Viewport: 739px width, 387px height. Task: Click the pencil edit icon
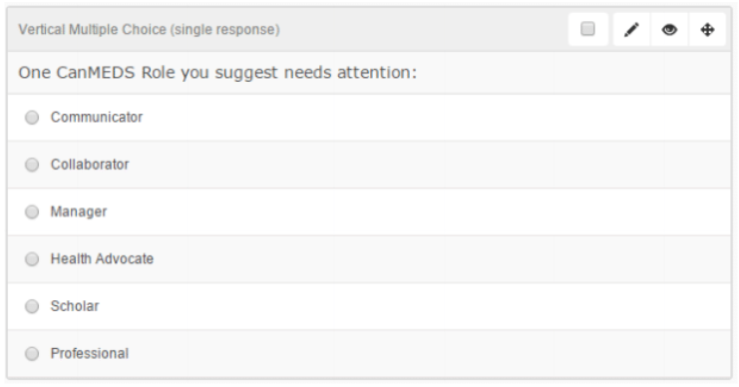(x=631, y=30)
